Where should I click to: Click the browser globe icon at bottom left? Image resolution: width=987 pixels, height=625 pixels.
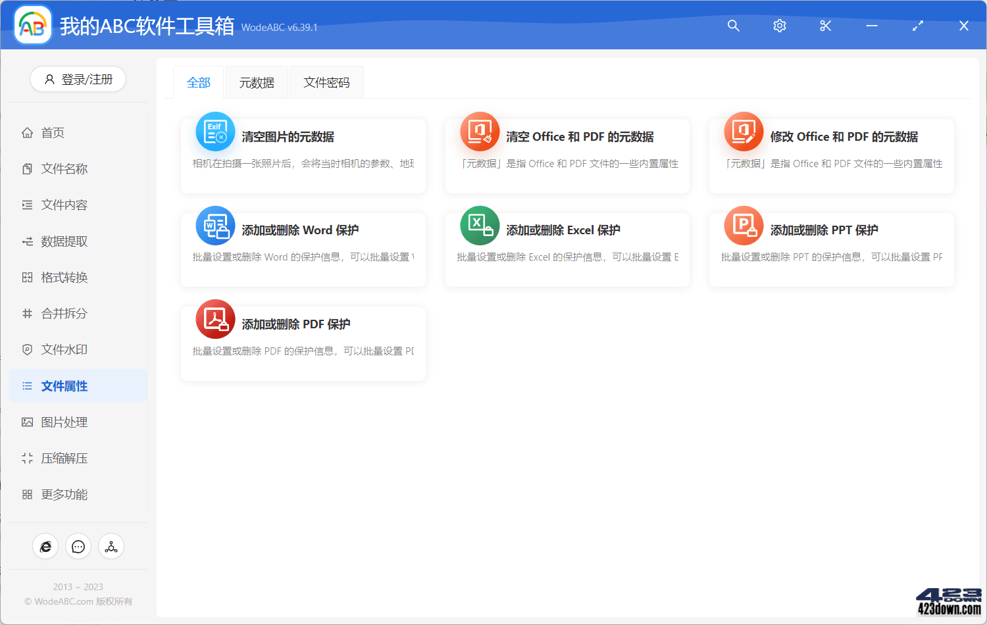(x=45, y=546)
